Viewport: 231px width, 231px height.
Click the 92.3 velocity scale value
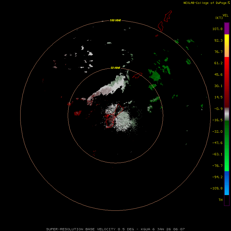tap(218, 40)
